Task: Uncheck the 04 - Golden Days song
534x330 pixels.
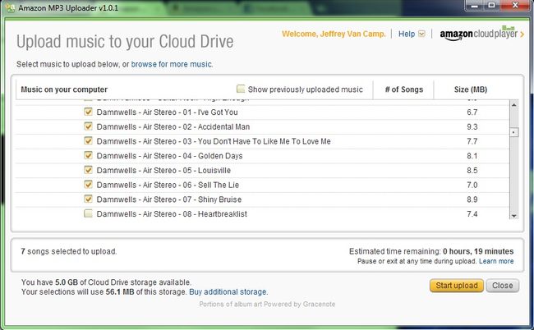Action: (x=88, y=155)
